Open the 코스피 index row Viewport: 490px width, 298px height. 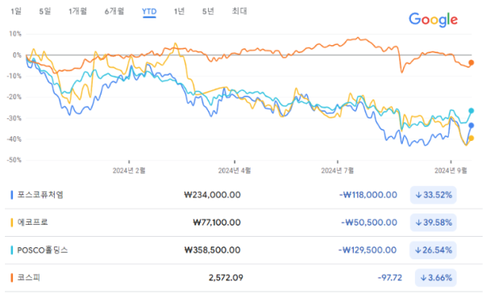pyautogui.click(x=243, y=277)
